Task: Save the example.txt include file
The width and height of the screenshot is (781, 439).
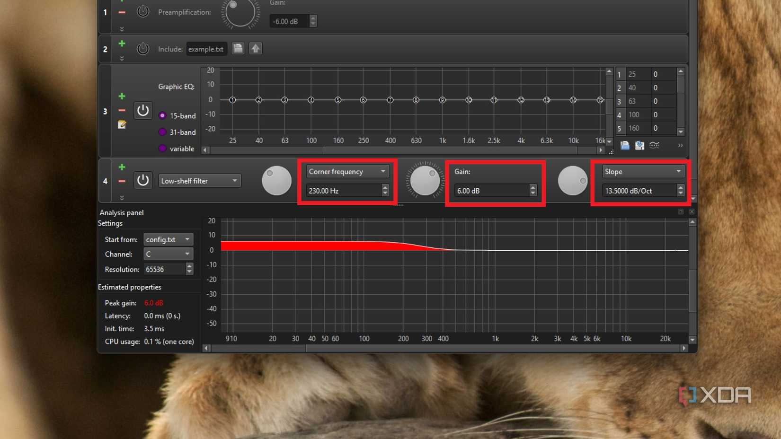Action: (238, 48)
